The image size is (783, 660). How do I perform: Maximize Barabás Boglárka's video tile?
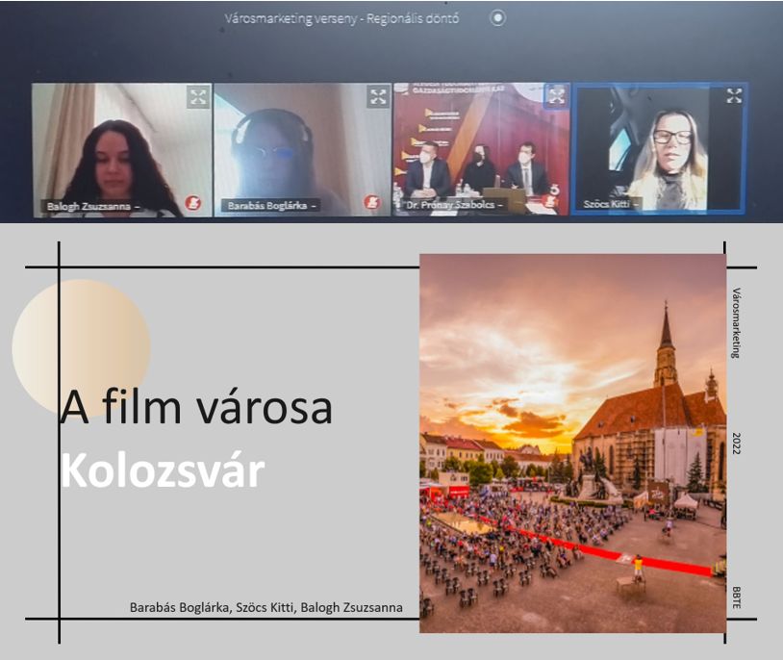click(x=377, y=96)
